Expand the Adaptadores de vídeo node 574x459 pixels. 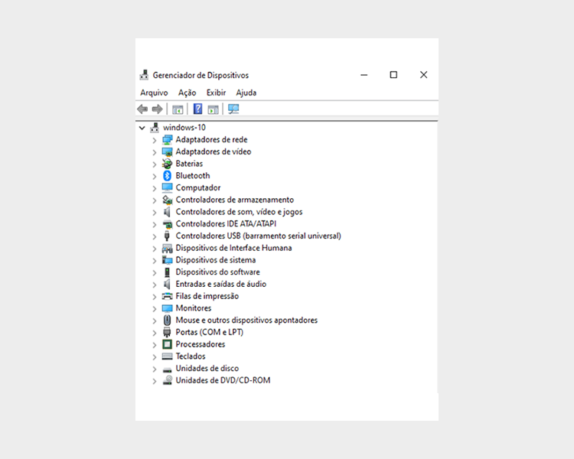click(x=155, y=152)
